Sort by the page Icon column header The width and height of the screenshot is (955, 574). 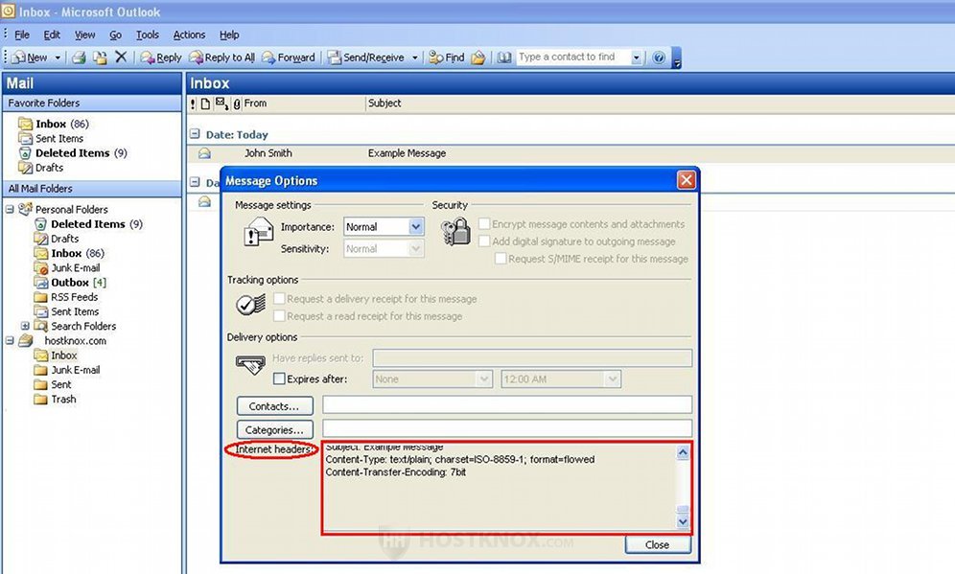tap(206, 103)
